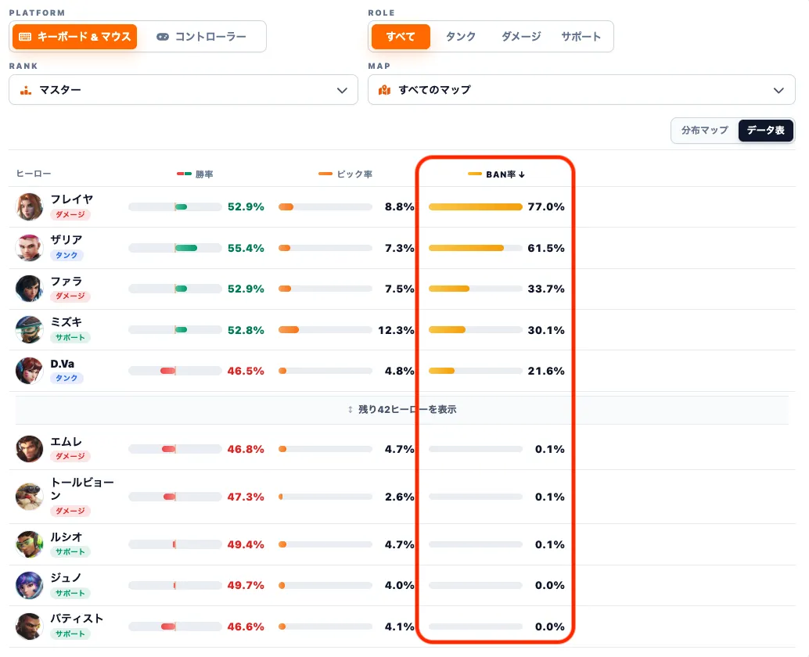This screenshot has width=809, height=657.
Task: Click ルシオ hero name
Action: (x=66, y=537)
